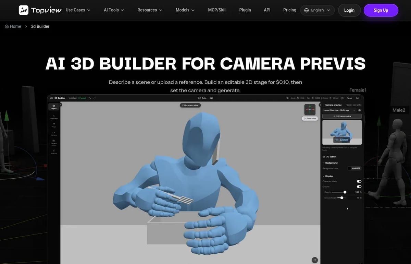This screenshot has width=411, height=264.
Task: Open the Resources dropdown
Action: [150, 10]
